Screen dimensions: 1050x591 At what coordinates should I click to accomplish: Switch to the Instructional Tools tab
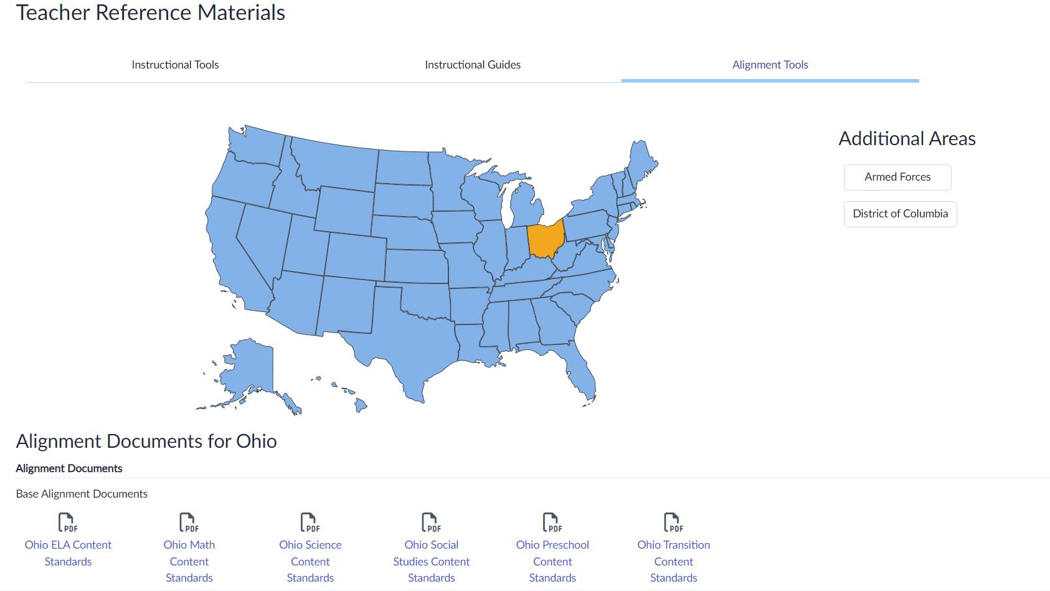click(x=175, y=65)
